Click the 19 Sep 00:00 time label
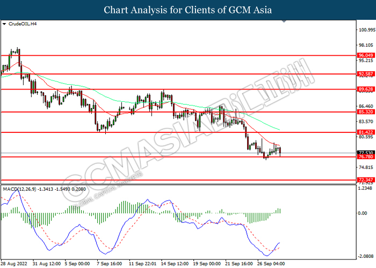The image size is (376, 268). (x=207, y=264)
